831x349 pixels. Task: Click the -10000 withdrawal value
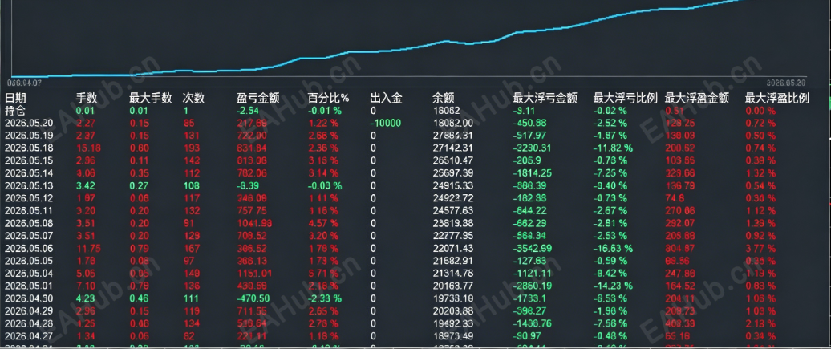(x=385, y=123)
